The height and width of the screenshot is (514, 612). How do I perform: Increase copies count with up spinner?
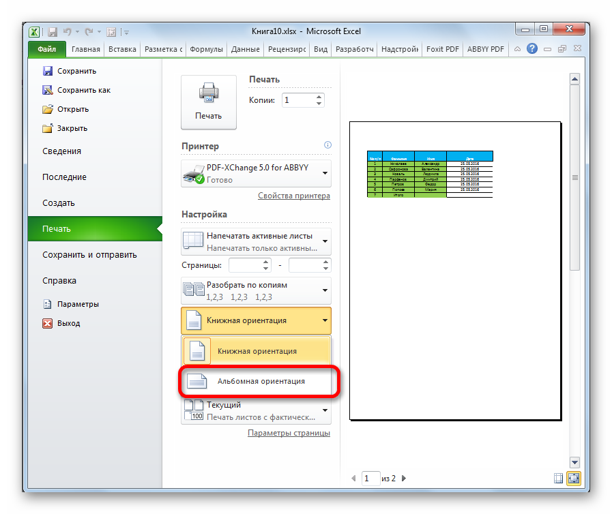[319, 96]
